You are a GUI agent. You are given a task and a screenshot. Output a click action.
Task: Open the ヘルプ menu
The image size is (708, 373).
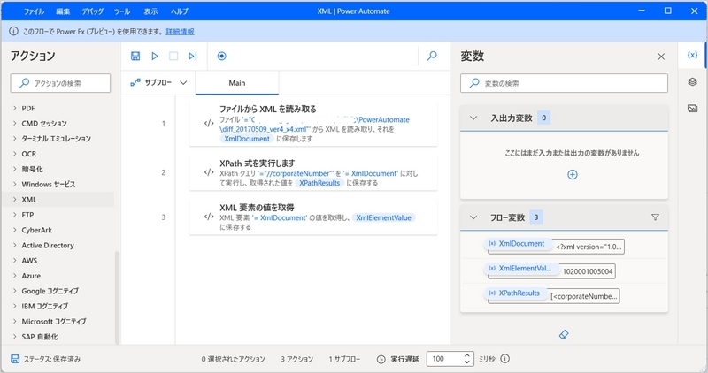(x=180, y=11)
